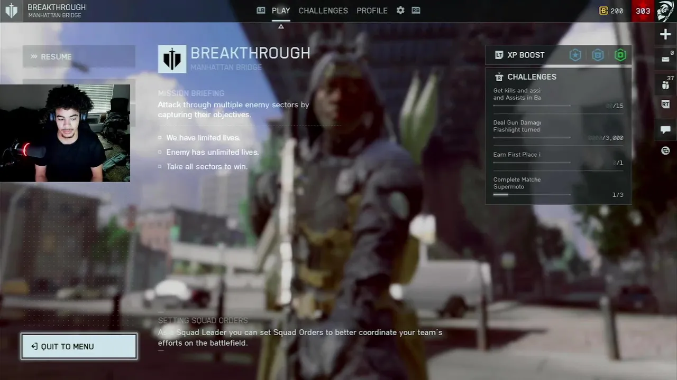Click the BREAKTHROUGH mode heading
This screenshot has width=677, height=380.
click(250, 53)
